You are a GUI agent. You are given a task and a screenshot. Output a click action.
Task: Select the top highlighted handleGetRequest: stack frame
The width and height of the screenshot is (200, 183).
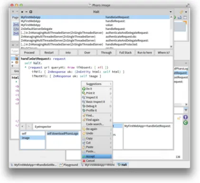95,17
